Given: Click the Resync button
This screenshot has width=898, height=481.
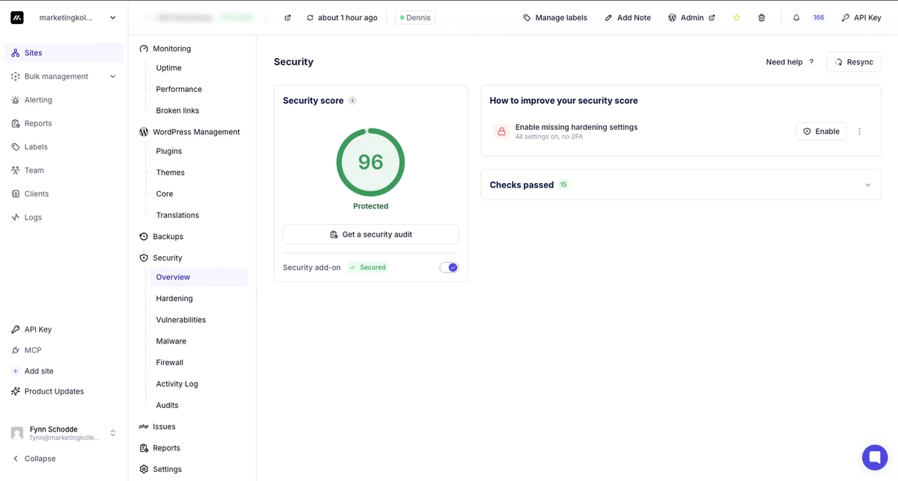Looking at the screenshot, I should click(854, 62).
